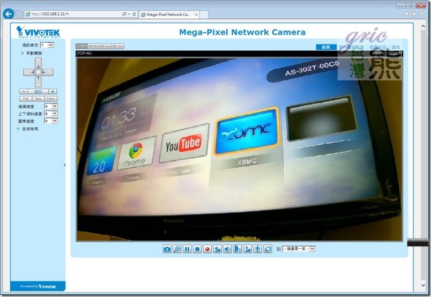Open the tilt speed dropdown
The width and height of the screenshot is (431, 297).
[x=51, y=113]
